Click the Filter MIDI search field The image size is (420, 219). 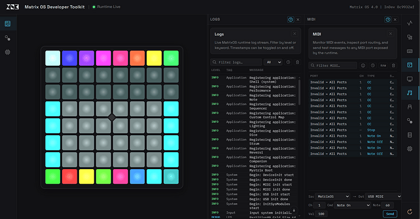click(333, 65)
